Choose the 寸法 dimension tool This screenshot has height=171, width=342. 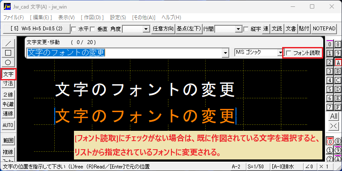pyautogui.click(x=8, y=83)
